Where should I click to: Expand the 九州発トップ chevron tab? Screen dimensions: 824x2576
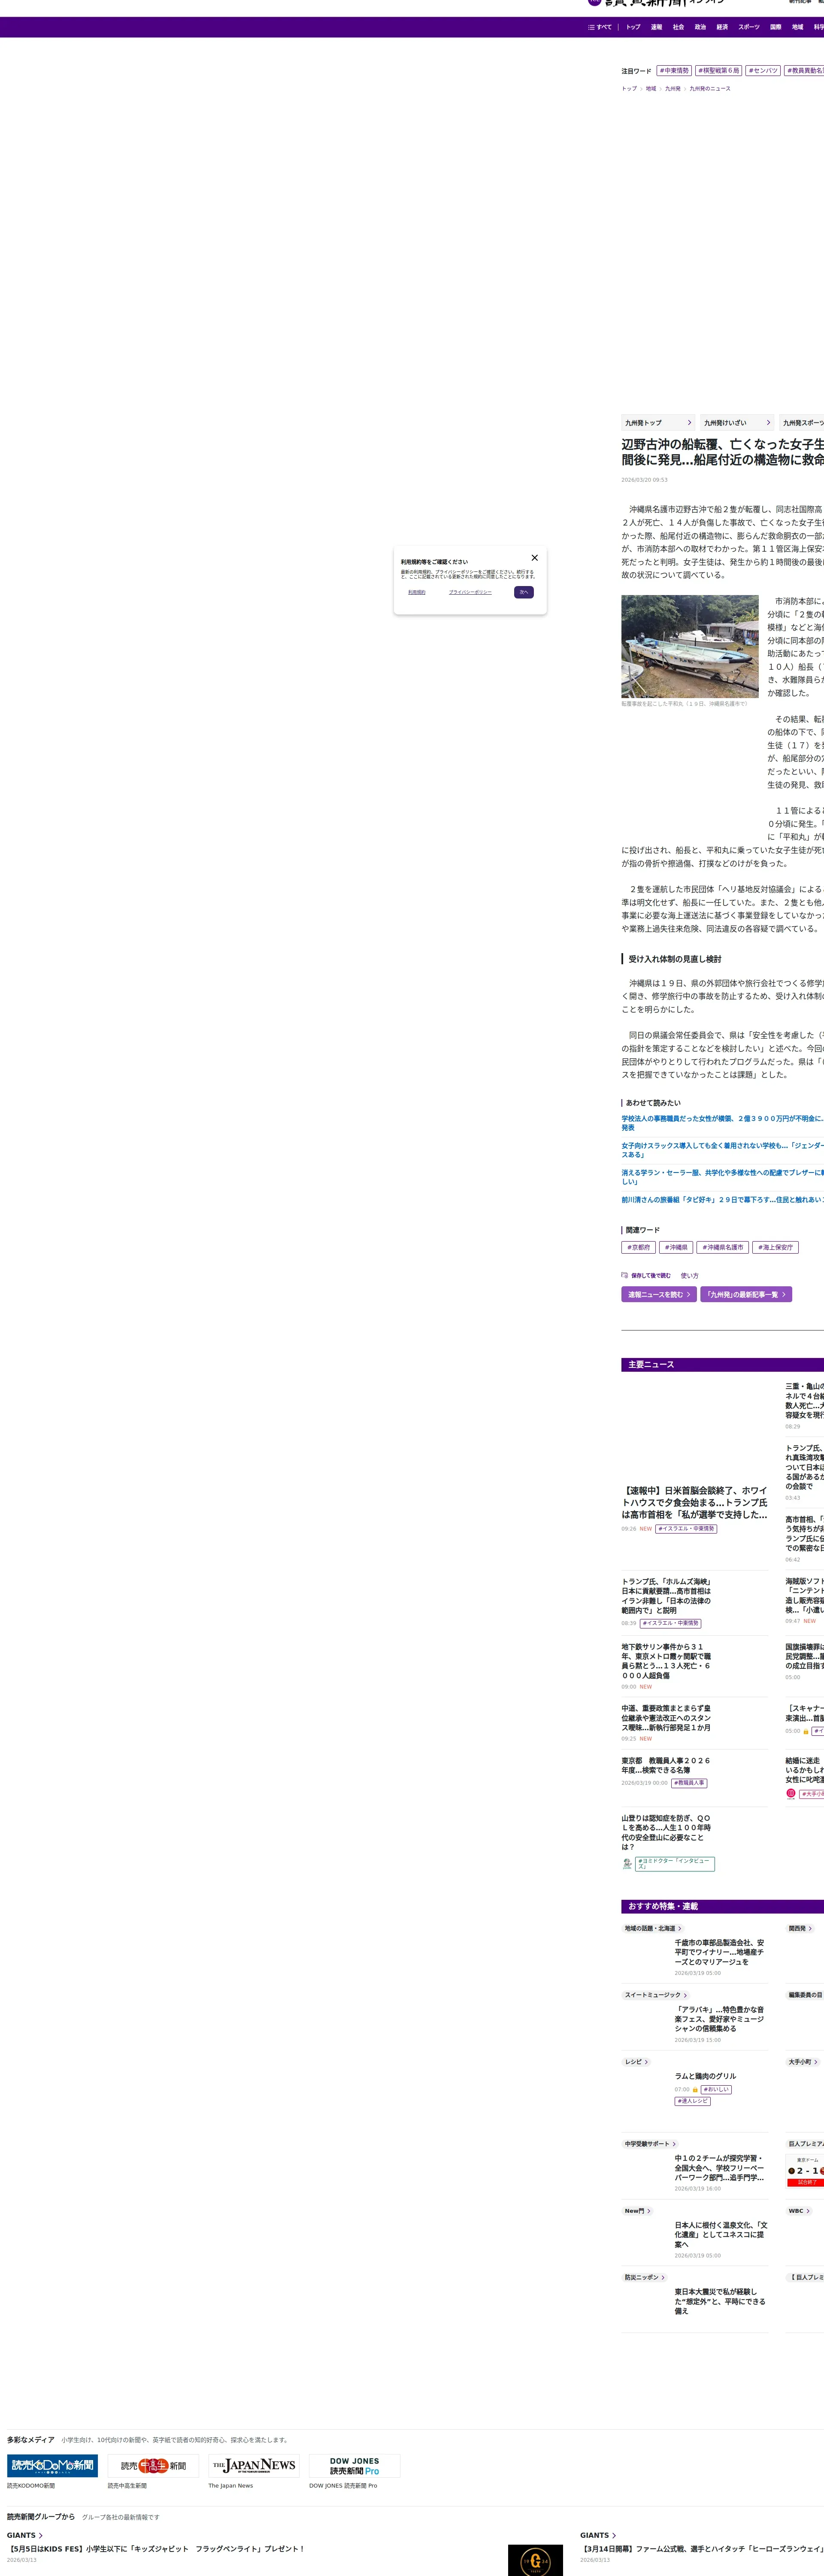(x=657, y=423)
